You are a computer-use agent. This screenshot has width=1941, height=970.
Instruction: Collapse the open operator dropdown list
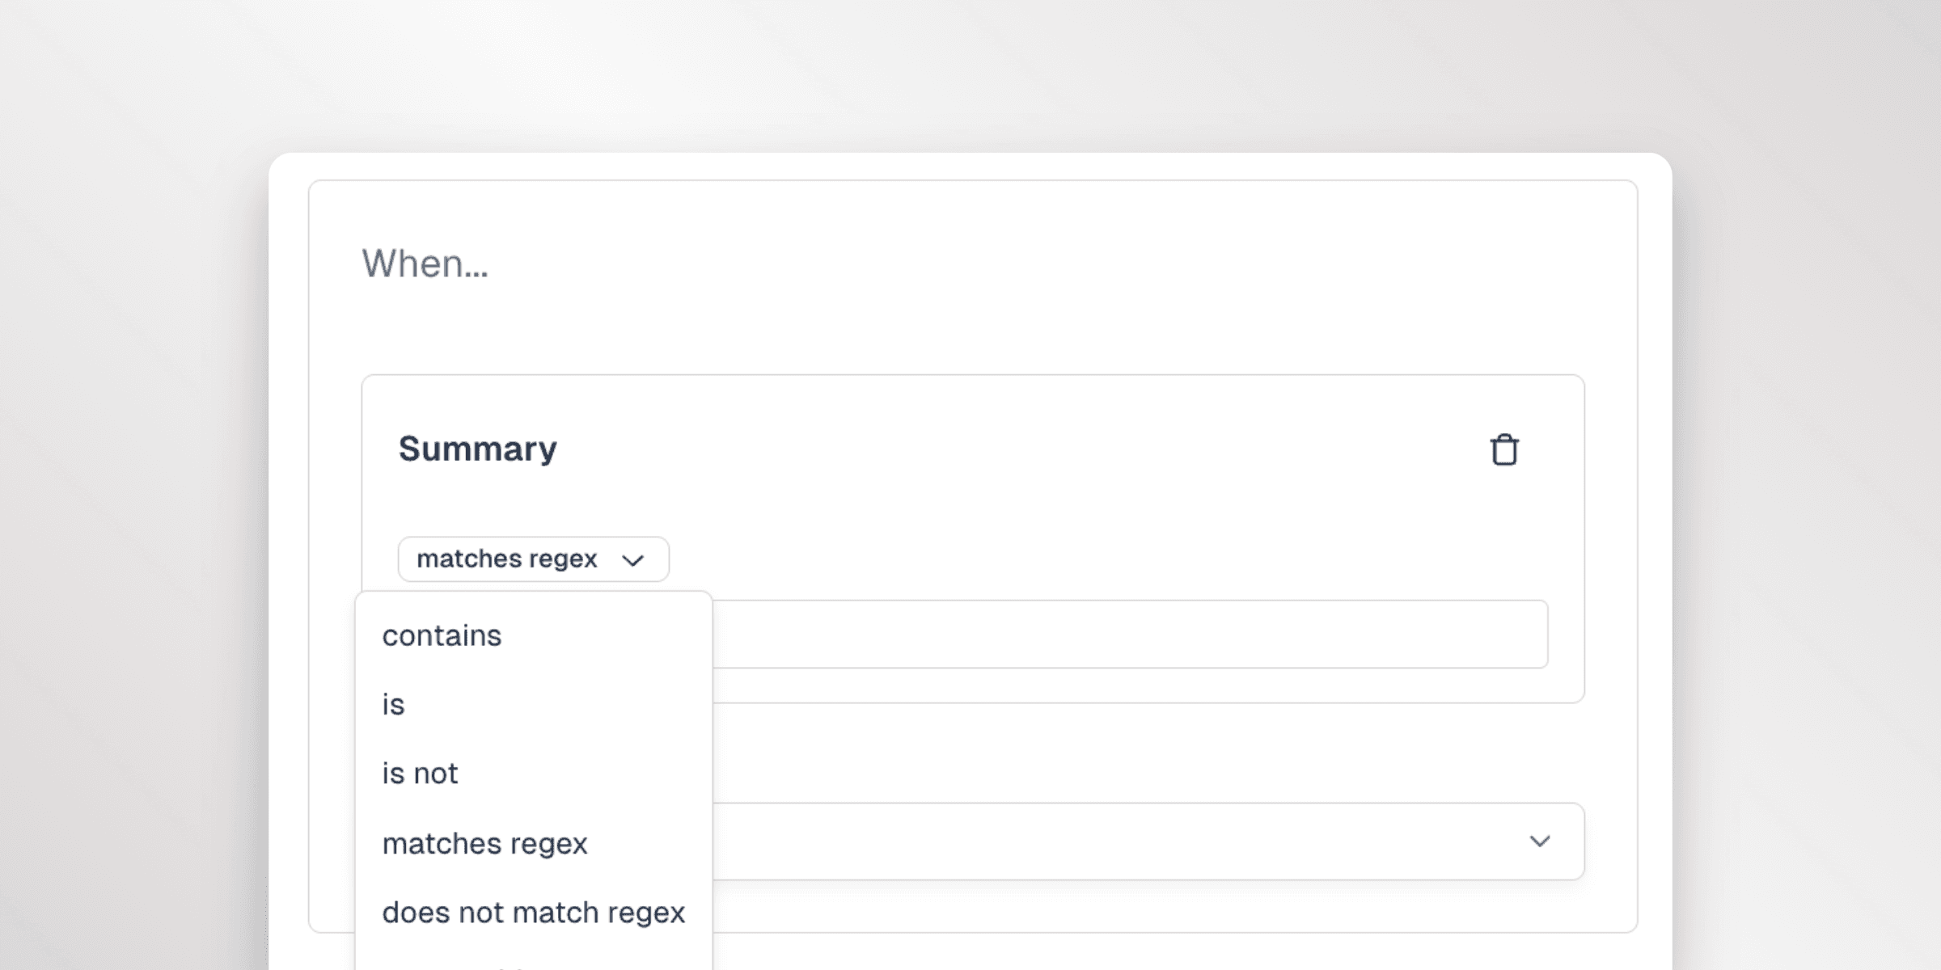click(531, 559)
